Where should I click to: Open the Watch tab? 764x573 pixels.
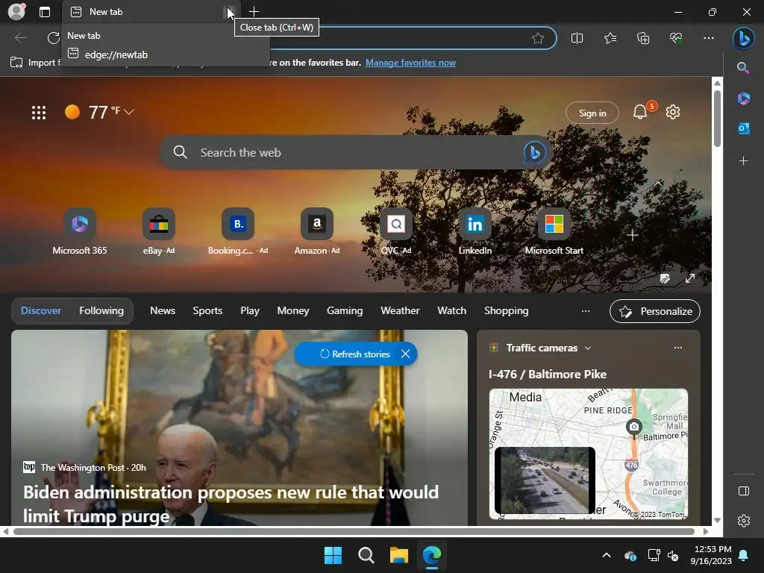[x=451, y=311]
